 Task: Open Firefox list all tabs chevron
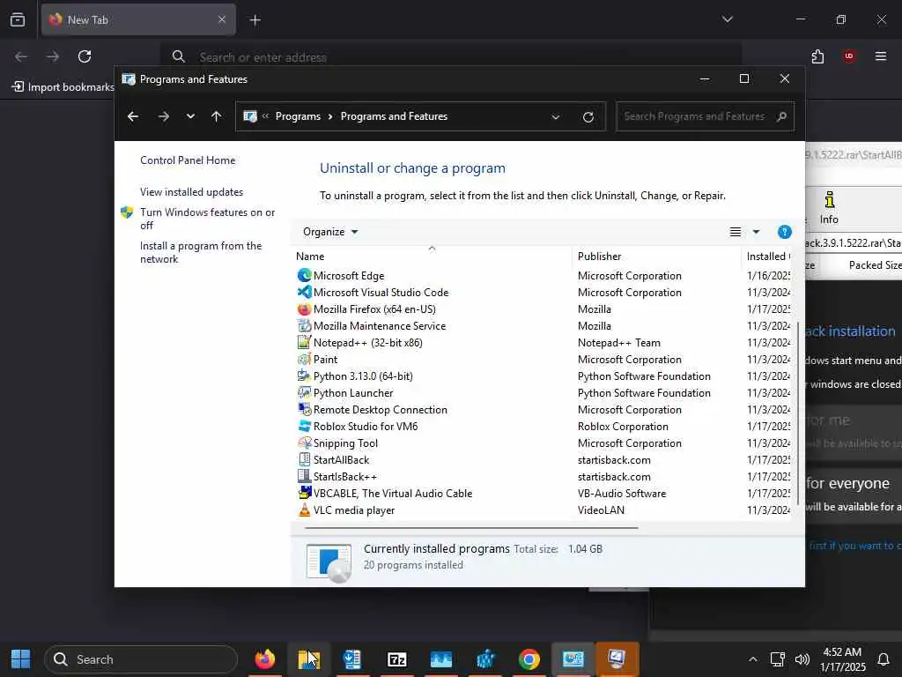[727, 19]
